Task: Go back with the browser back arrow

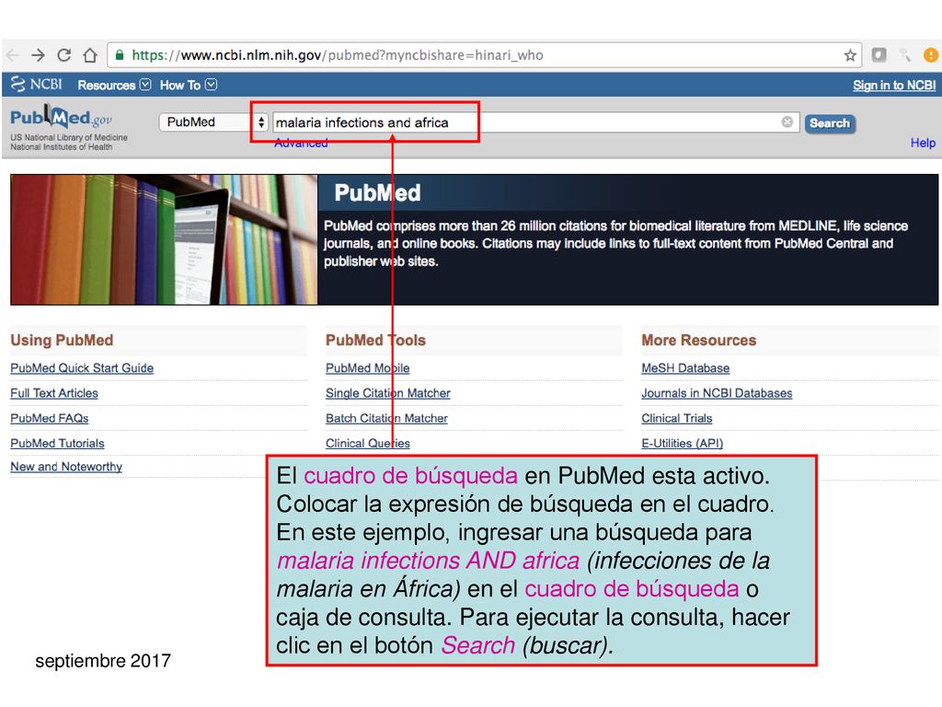Action: coord(13,55)
